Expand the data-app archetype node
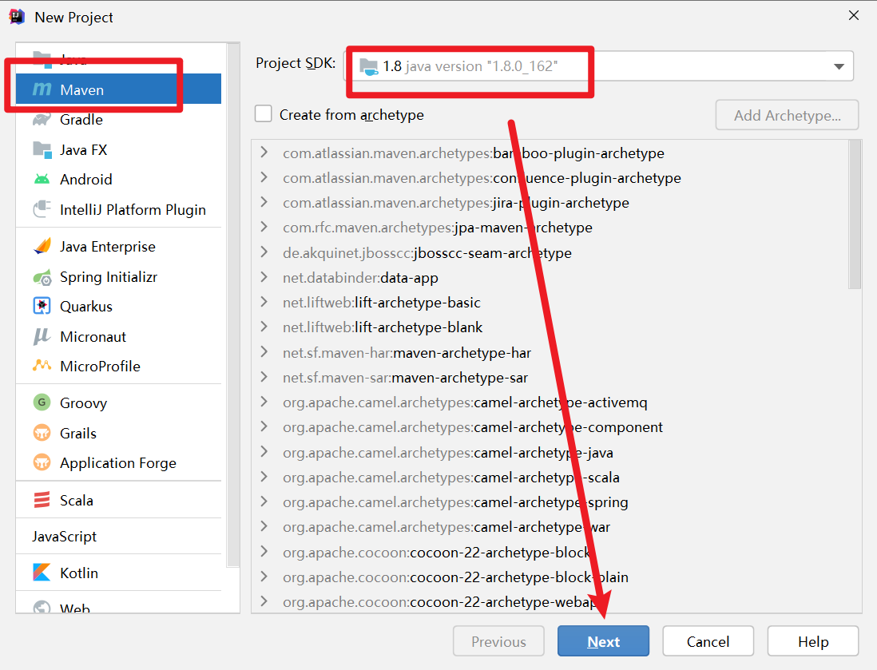The image size is (877, 670). 264,277
